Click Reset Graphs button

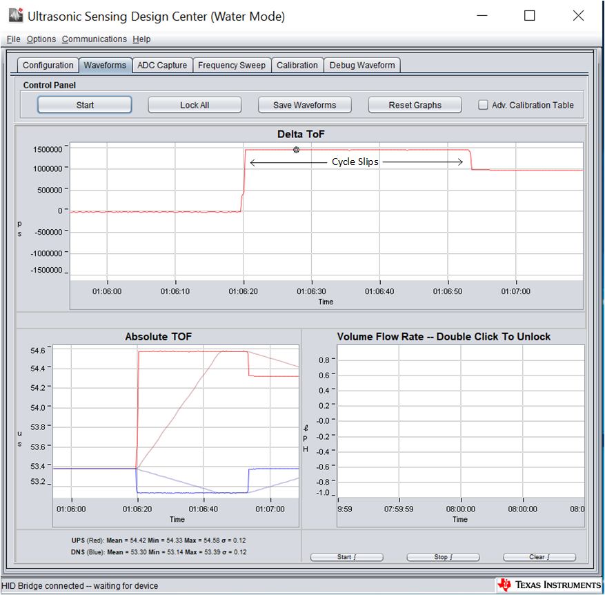415,105
